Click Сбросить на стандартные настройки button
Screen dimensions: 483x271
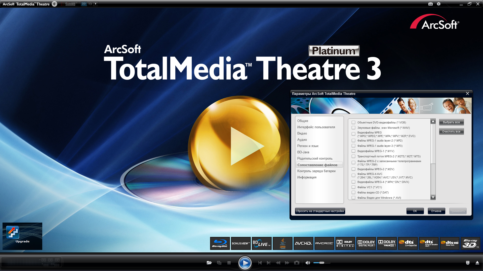pyautogui.click(x=320, y=211)
